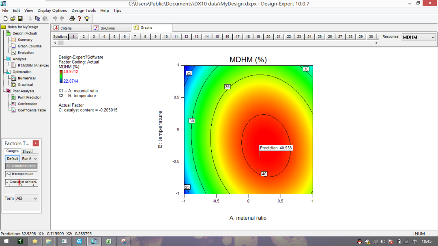Switch to the Criteria tab
438x246 pixels.
pyautogui.click(x=72, y=28)
